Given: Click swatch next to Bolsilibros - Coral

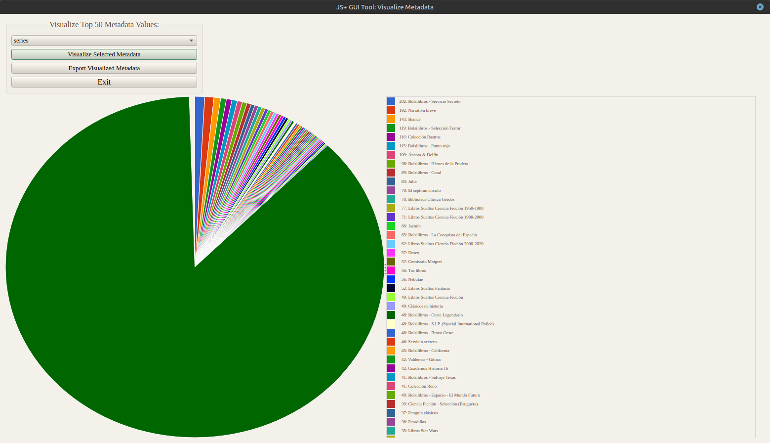Looking at the screenshot, I should coord(391,173).
